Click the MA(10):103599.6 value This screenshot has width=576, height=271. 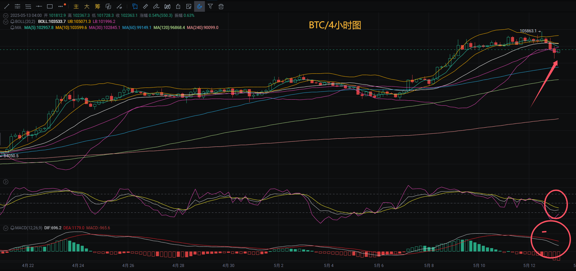click(x=71, y=28)
